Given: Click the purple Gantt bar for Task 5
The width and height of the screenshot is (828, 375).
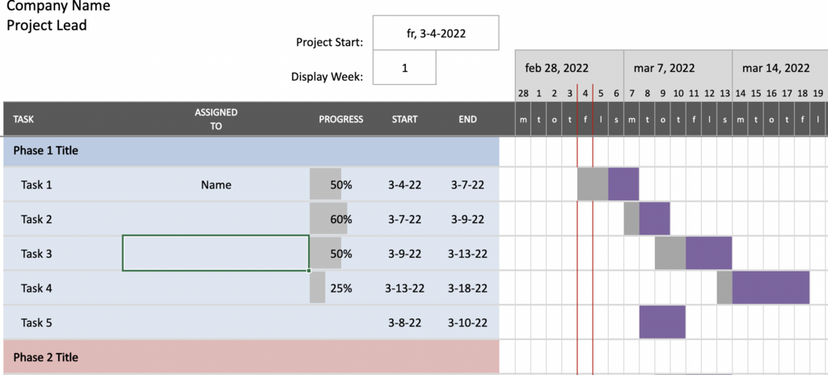Looking at the screenshot, I should pyautogui.click(x=662, y=322).
